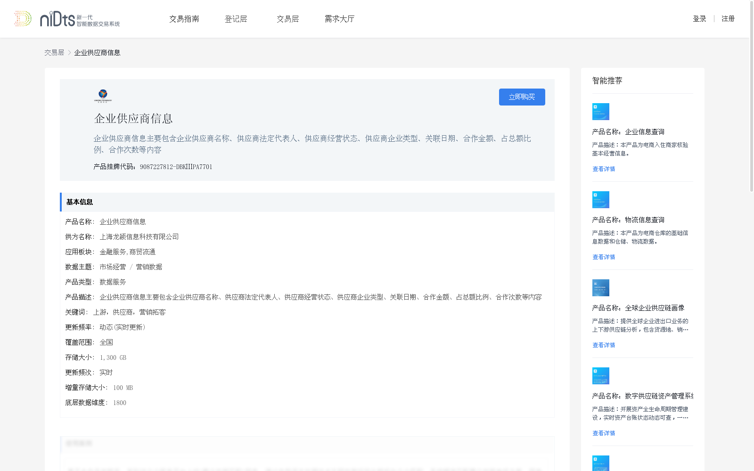754x471 pixels.
Task: Click the supplier company logo above the title
Action: [103, 96]
